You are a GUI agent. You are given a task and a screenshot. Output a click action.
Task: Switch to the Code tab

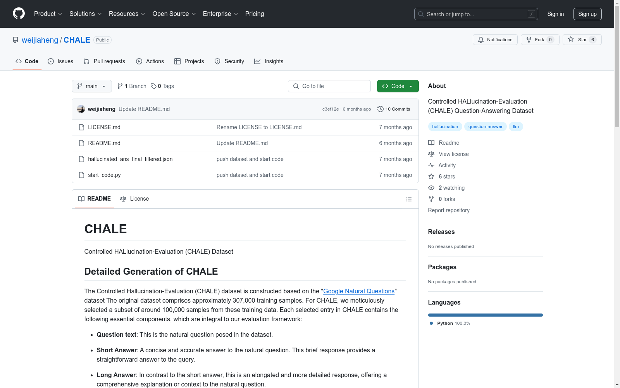(x=27, y=61)
